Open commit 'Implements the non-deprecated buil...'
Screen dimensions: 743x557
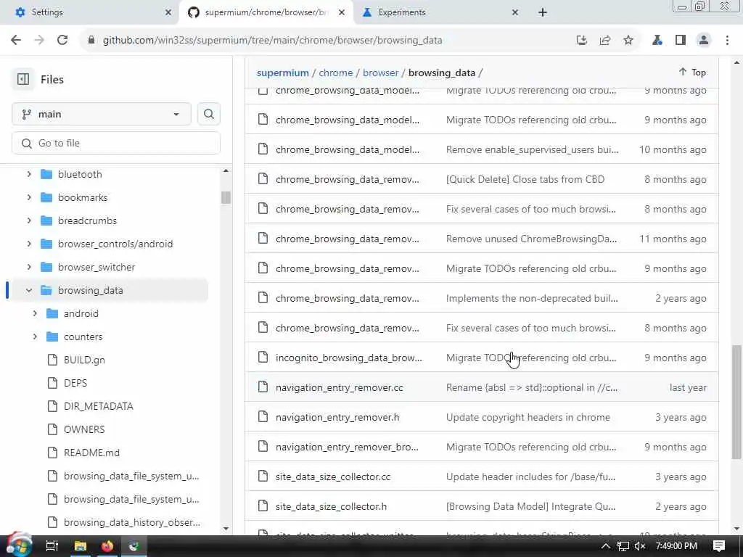coord(532,298)
